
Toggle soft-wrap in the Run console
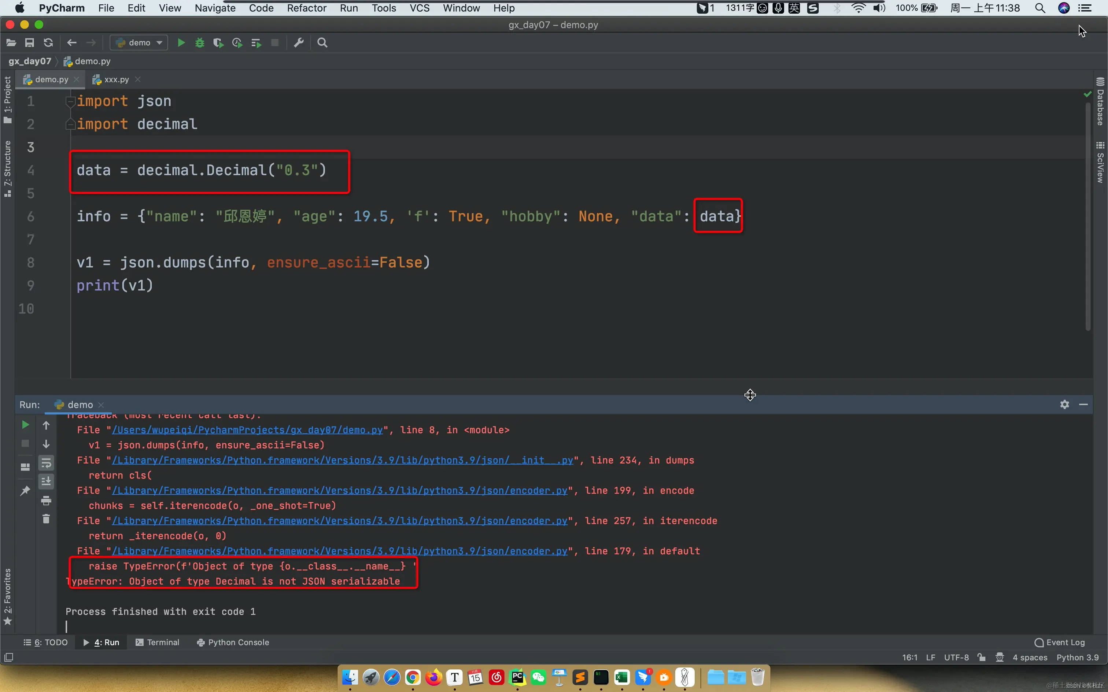[46, 463]
